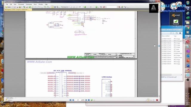Go to last page button
The width and height of the screenshot is (191, 107).
pyautogui.click(x=89, y=100)
